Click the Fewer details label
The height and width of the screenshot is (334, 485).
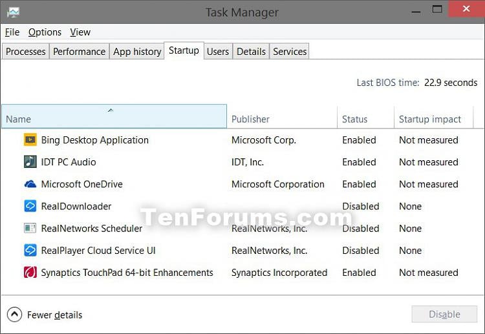point(55,315)
